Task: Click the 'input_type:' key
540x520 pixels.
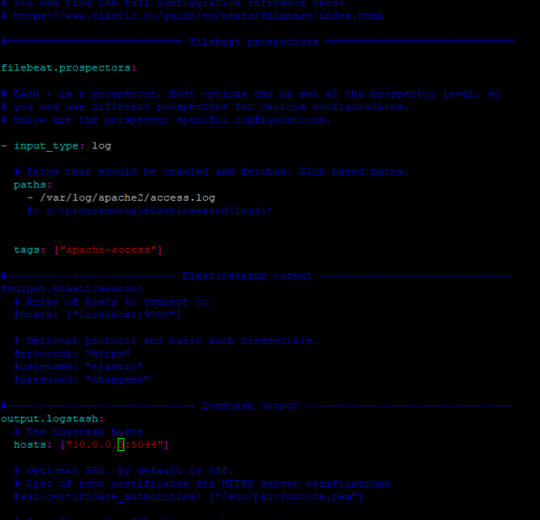Action: pos(49,145)
